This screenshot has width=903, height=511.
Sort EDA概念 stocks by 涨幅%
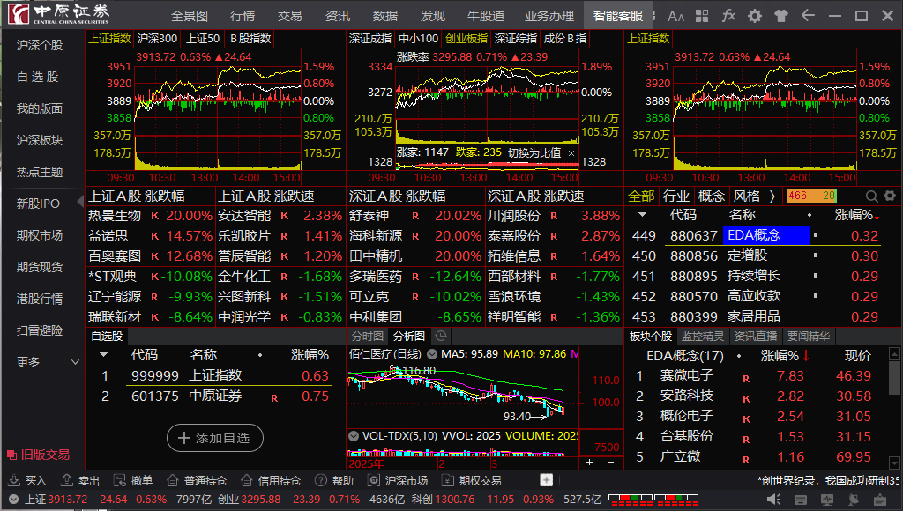(x=785, y=356)
